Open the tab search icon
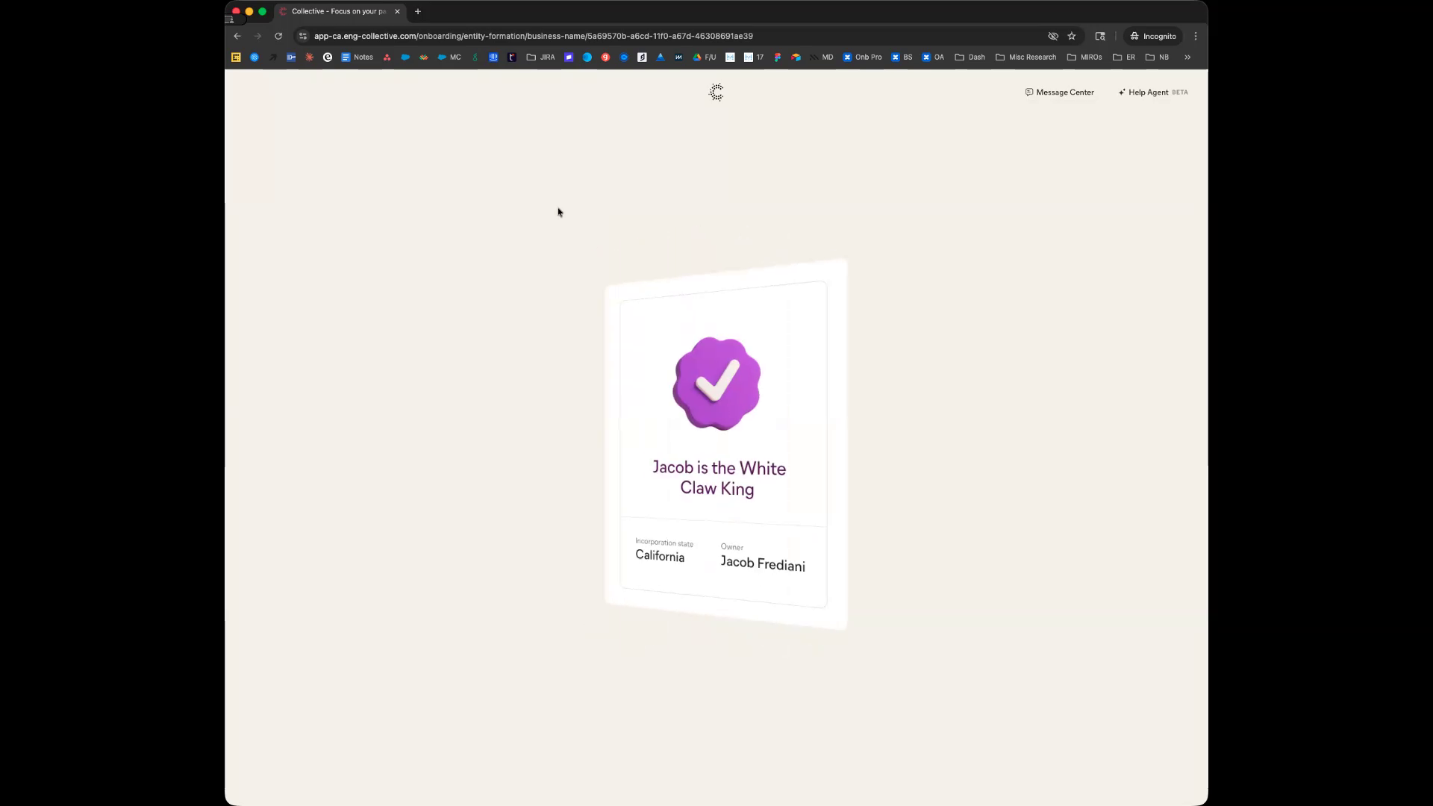The image size is (1433, 806). pyautogui.click(x=1100, y=36)
